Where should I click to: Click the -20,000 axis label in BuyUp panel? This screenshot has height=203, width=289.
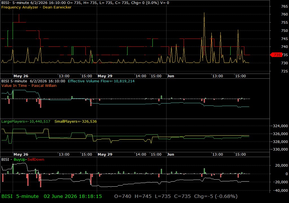281,182
